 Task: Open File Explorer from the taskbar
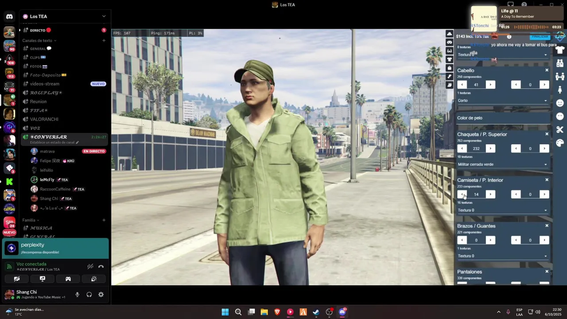click(x=264, y=312)
